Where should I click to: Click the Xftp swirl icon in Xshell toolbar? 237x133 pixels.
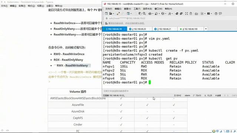point(177,14)
